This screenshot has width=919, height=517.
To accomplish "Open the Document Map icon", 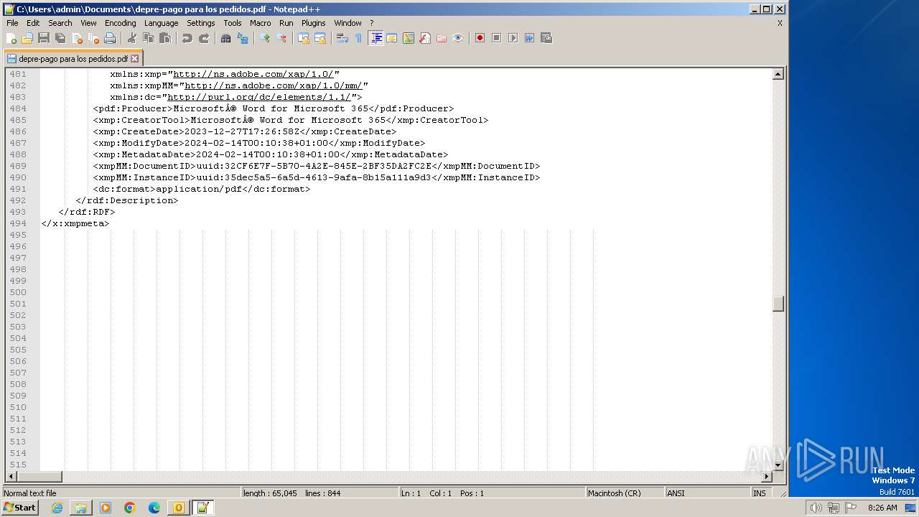I will click(409, 38).
